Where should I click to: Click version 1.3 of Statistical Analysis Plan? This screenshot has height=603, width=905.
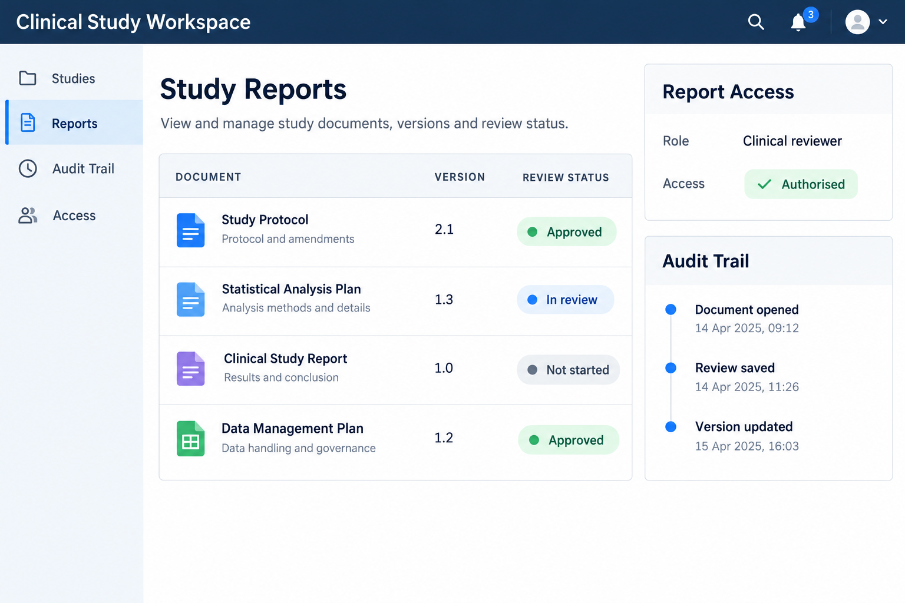tap(444, 300)
